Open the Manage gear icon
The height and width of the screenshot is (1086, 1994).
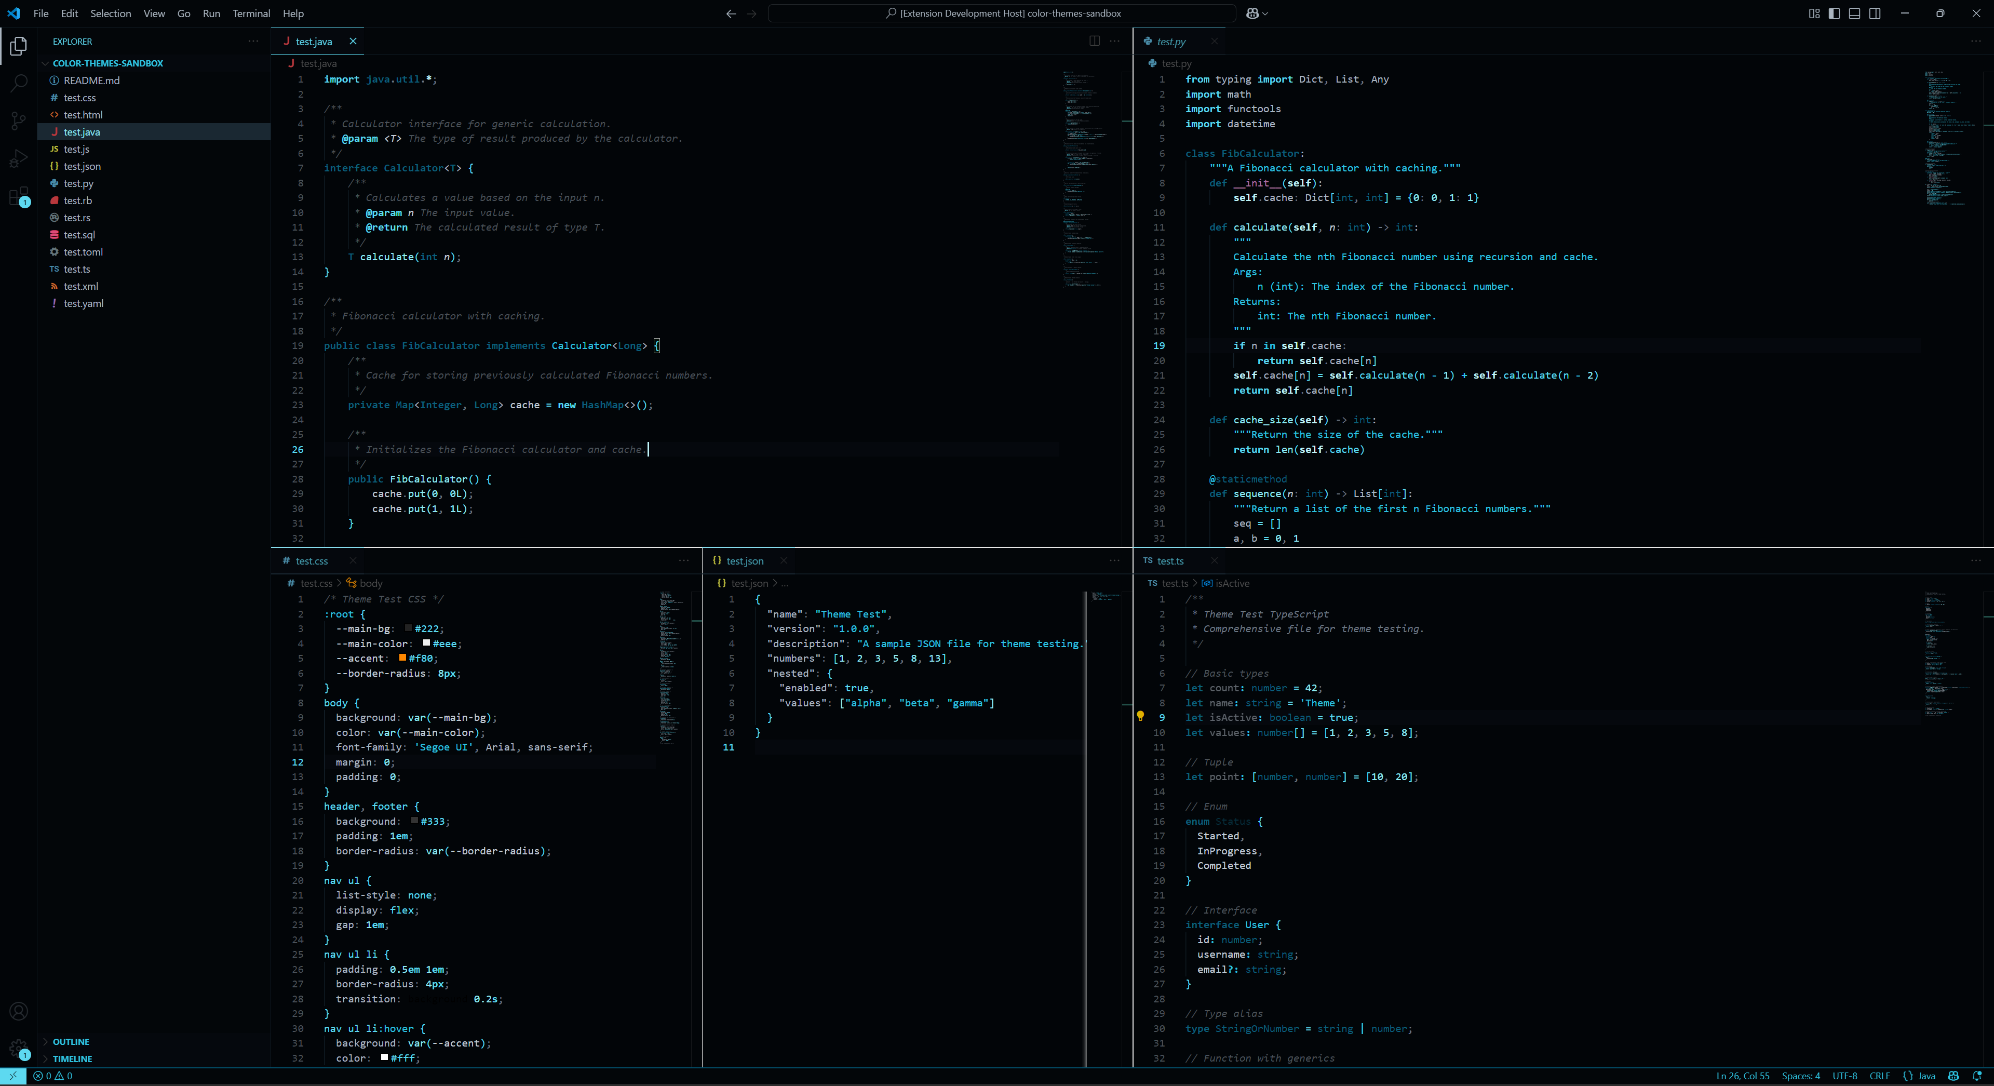click(x=19, y=1048)
